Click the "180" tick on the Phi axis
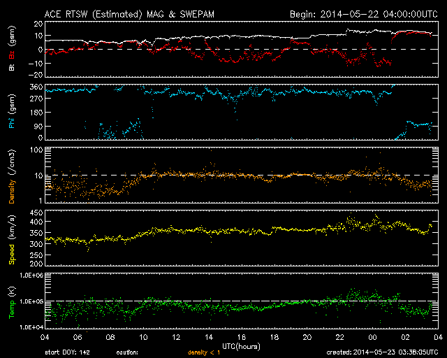447x358 pixels. 36,113
